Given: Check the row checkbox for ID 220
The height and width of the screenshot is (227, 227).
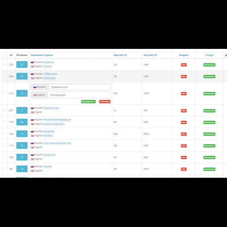Looking at the screenshot, I should coord(5,64).
